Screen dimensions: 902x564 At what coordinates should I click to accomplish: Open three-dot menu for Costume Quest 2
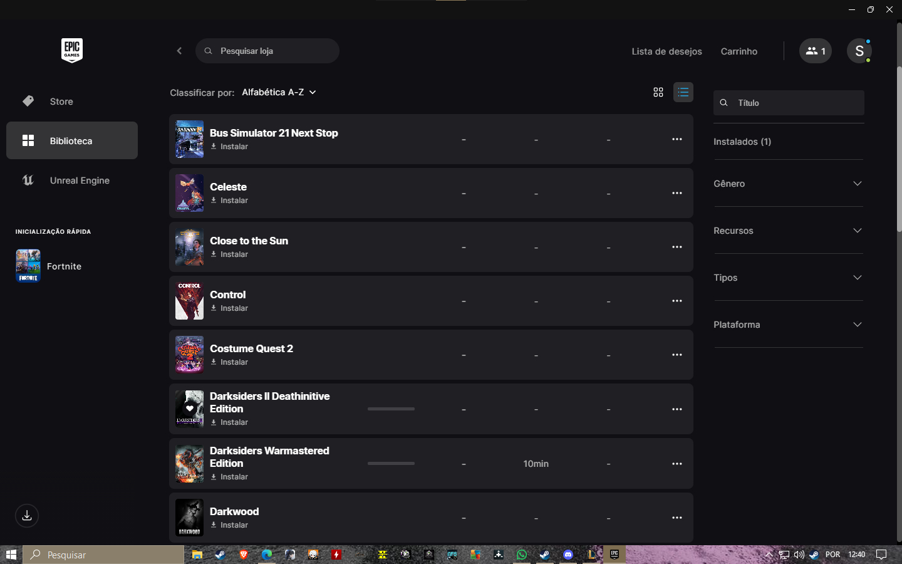coord(676,355)
